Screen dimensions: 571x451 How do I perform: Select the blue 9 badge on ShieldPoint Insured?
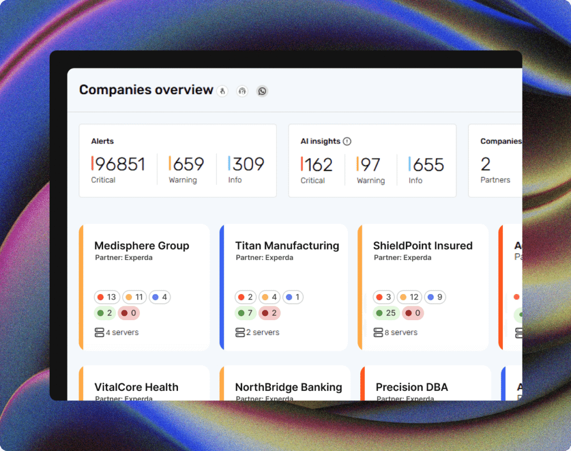(435, 297)
